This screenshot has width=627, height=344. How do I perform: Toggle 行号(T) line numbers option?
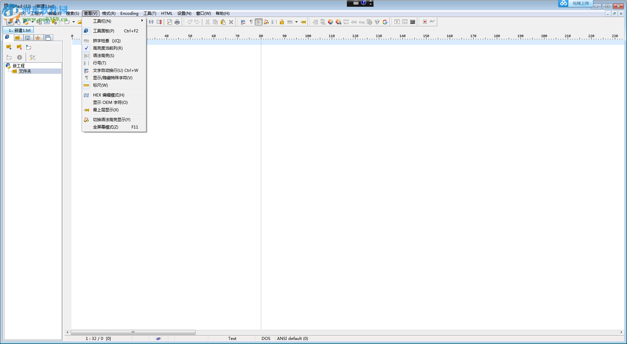(x=99, y=63)
